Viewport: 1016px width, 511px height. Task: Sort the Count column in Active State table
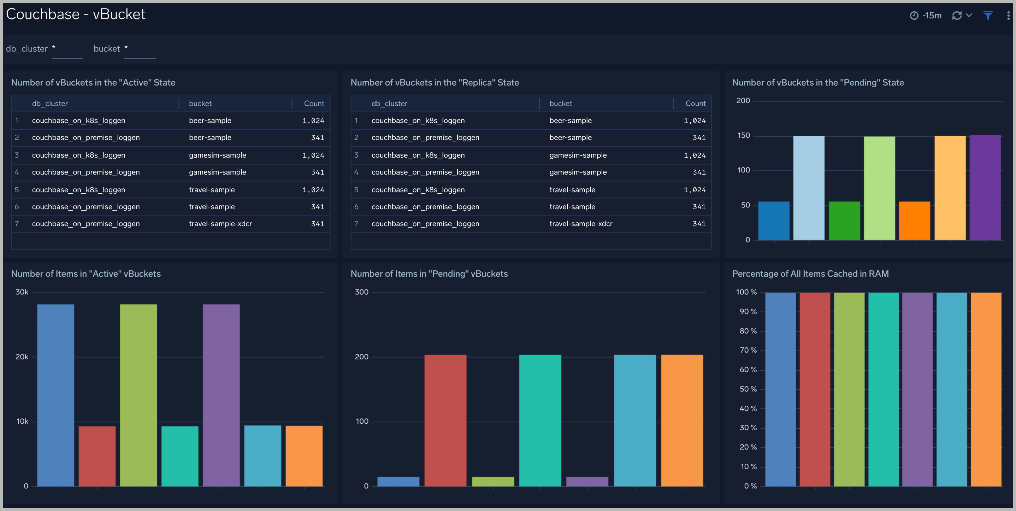coord(314,104)
